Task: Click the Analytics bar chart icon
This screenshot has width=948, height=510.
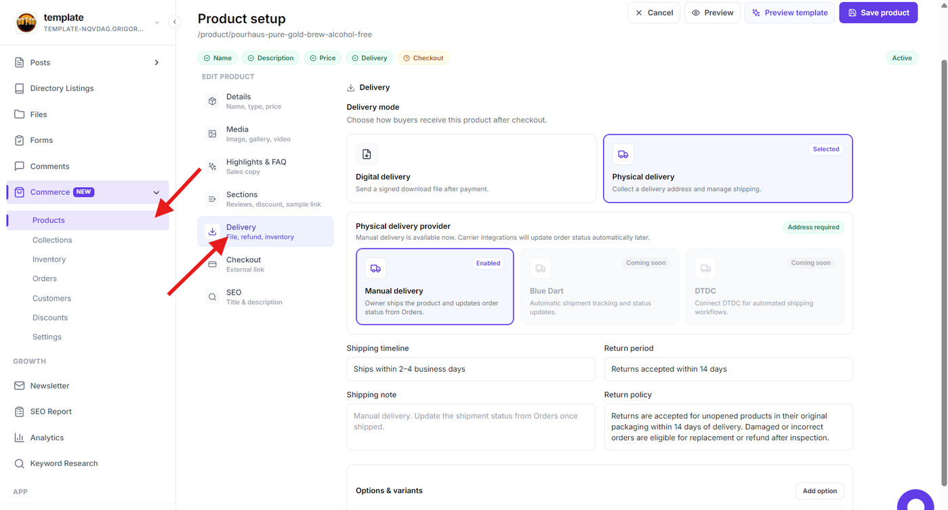Action: (x=19, y=438)
